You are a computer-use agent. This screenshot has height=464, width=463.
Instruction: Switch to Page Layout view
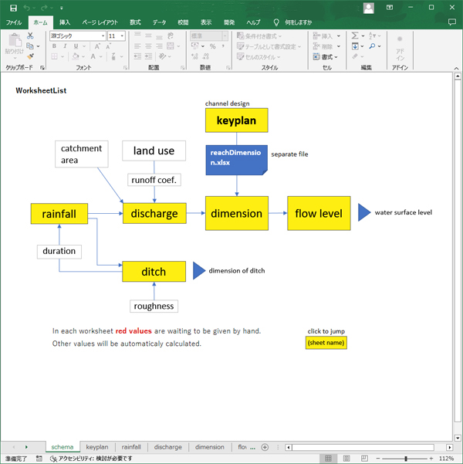tap(346, 459)
